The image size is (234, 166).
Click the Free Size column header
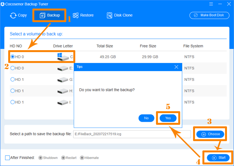tap(148, 46)
